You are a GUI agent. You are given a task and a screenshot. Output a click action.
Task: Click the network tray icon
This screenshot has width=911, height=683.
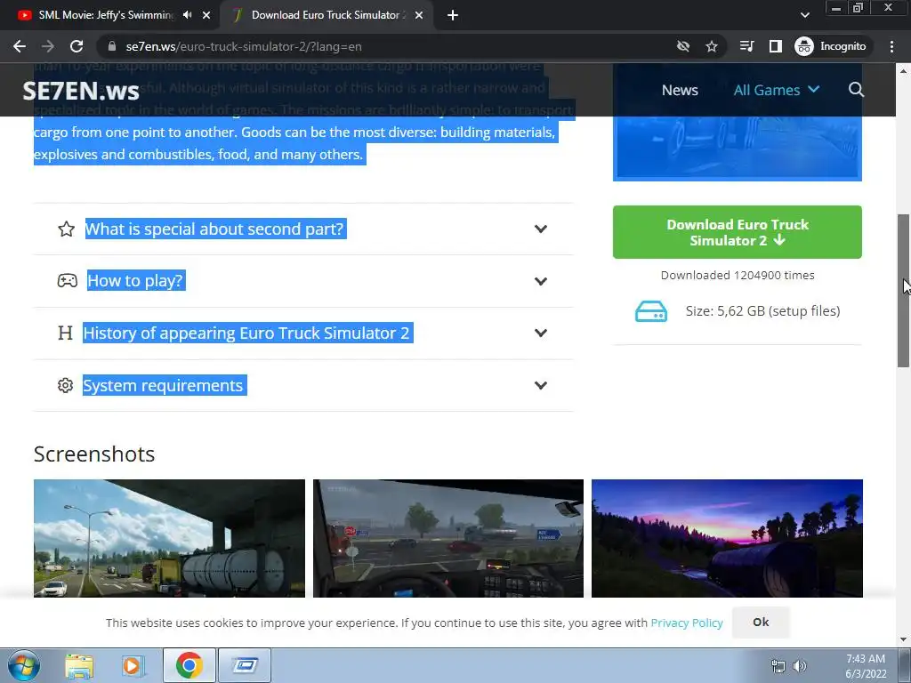[x=778, y=666]
